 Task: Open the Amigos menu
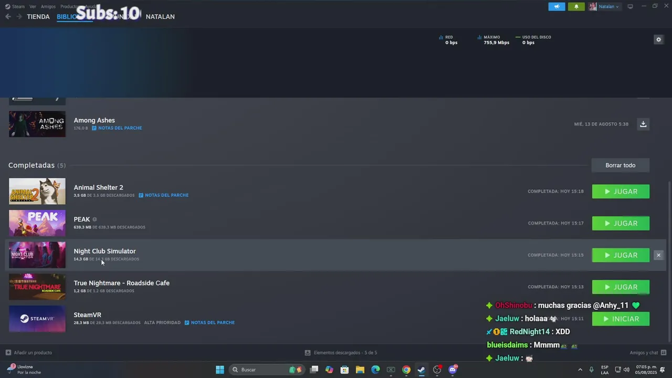pos(48,6)
